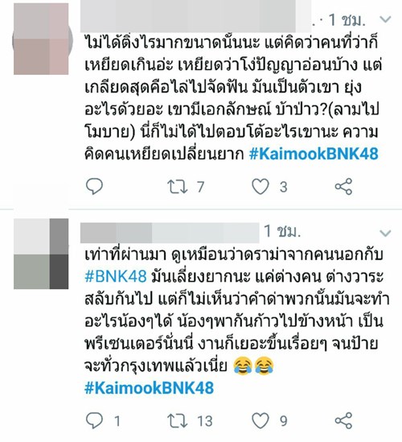View the second tweet author's profile picture

(41, 254)
